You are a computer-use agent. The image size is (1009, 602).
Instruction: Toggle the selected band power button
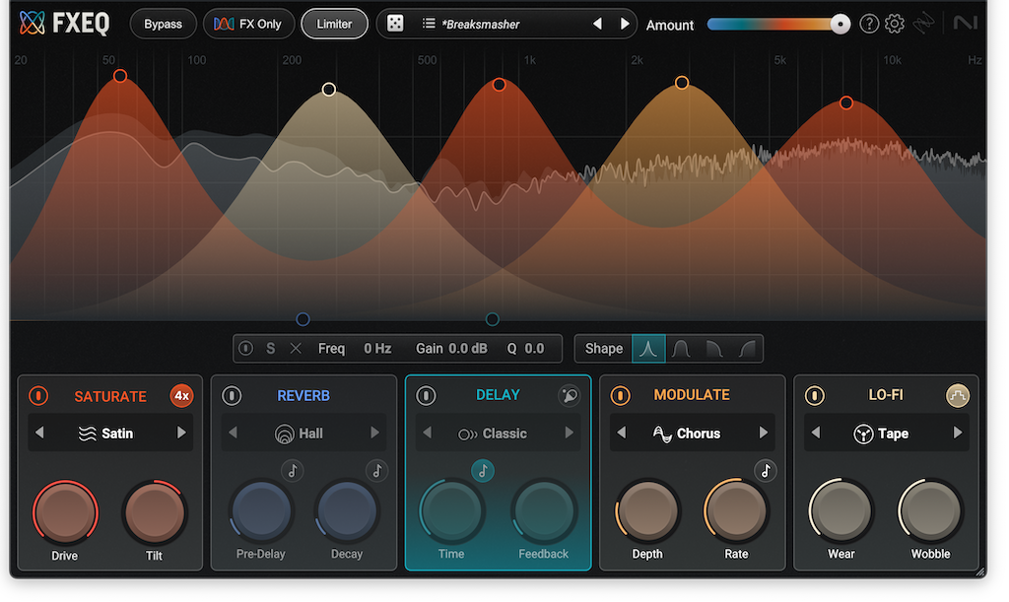coord(245,349)
